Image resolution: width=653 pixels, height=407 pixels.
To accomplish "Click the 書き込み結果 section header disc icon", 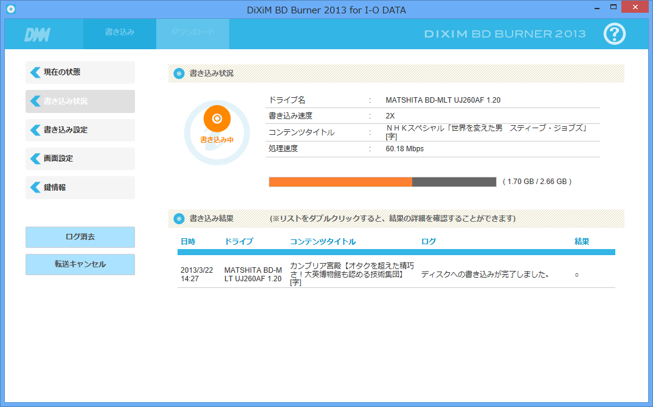I will [x=179, y=219].
